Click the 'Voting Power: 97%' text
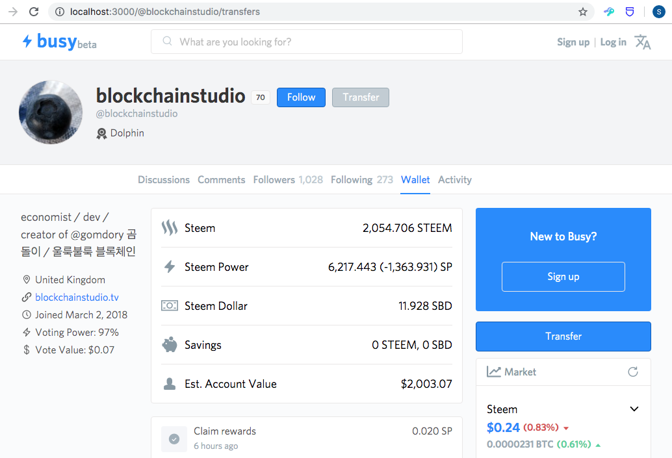This screenshot has width=672, height=458. click(77, 332)
